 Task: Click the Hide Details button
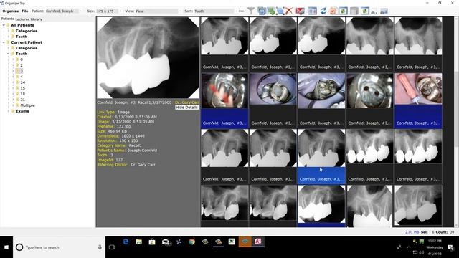click(186, 107)
